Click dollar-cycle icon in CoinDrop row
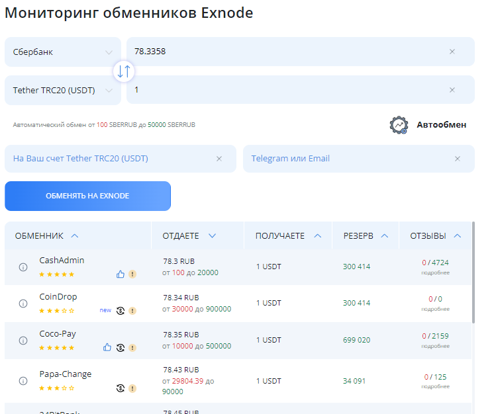The image size is (494, 414). tap(121, 311)
